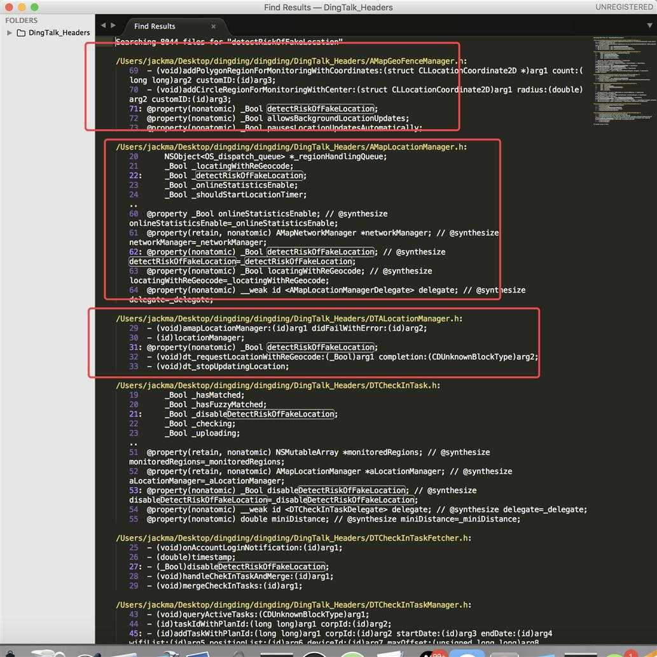
Task: Go to previous tab with left arrow
Action: (x=103, y=25)
